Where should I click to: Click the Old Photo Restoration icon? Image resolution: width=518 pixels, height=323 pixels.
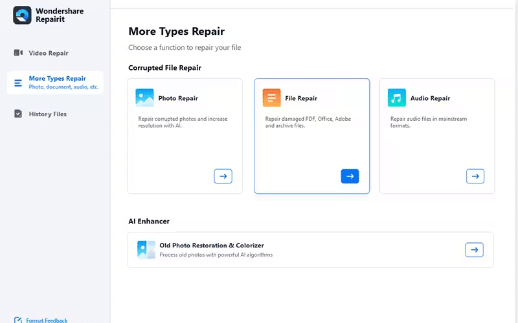pos(146,249)
